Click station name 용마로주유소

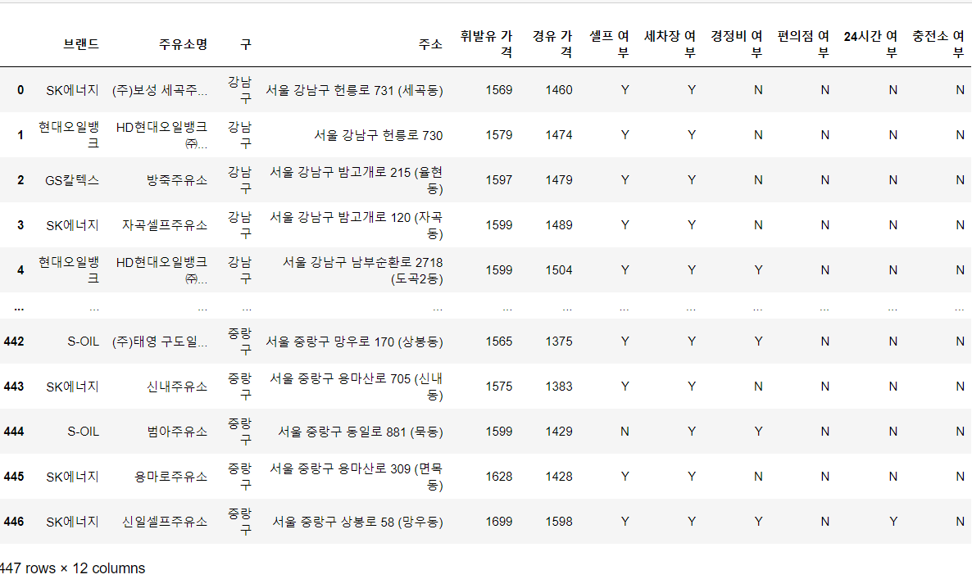170,477
